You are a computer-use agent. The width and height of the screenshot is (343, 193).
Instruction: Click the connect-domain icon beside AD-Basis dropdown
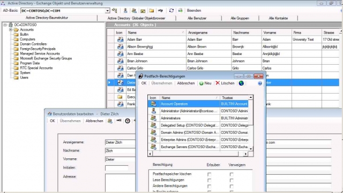coord(114,10)
